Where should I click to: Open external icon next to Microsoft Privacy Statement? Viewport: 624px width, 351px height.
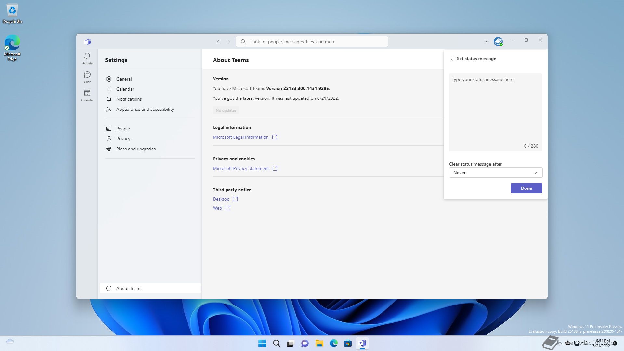pos(275,168)
